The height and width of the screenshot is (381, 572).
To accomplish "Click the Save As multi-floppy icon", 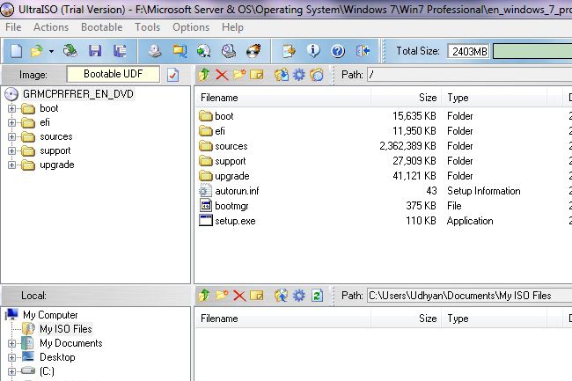I will coord(120,51).
